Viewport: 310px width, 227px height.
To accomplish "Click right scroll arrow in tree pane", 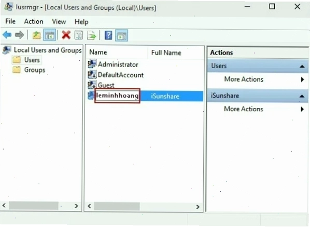I will click(x=76, y=206).
